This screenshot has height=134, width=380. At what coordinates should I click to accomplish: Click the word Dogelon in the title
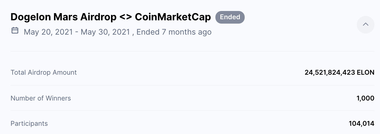click(31, 17)
